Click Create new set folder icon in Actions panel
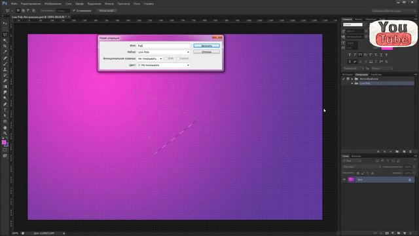The image size is (419, 236). [x=397, y=151]
